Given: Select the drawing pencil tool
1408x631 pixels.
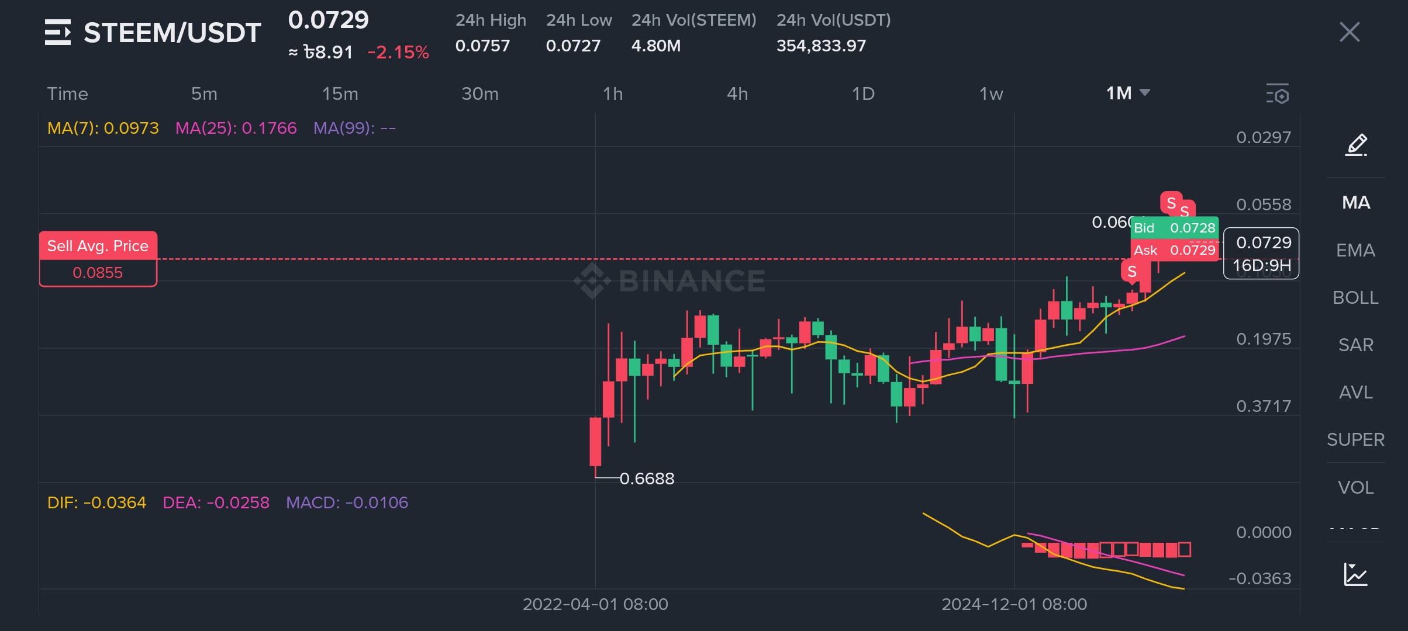Looking at the screenshot, I should coord(1356,145).
